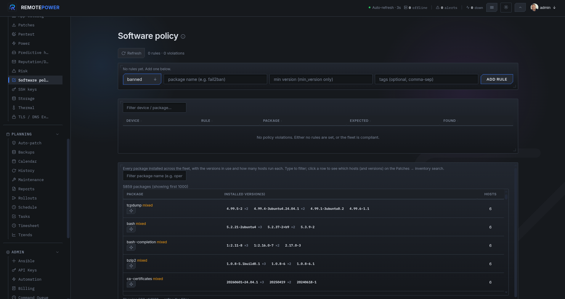The height and width of the screenshot is (299, 565).
Task: Toggle light theme with sun icon
Action: pyautogui.click(x=506, y=7)
